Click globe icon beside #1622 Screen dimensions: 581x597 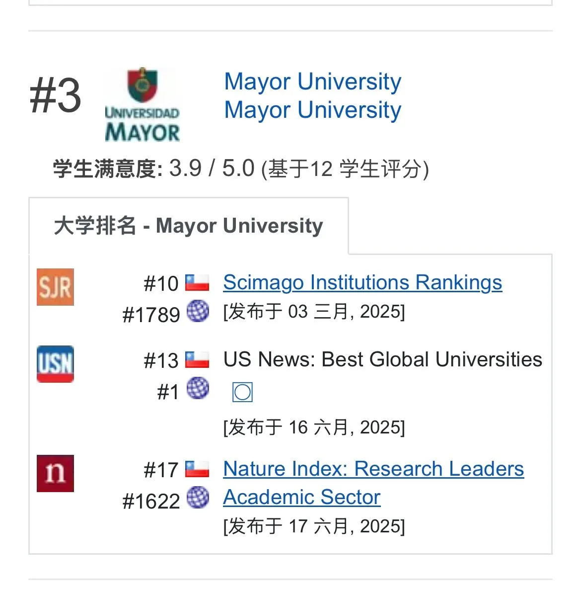coord(198,498)
